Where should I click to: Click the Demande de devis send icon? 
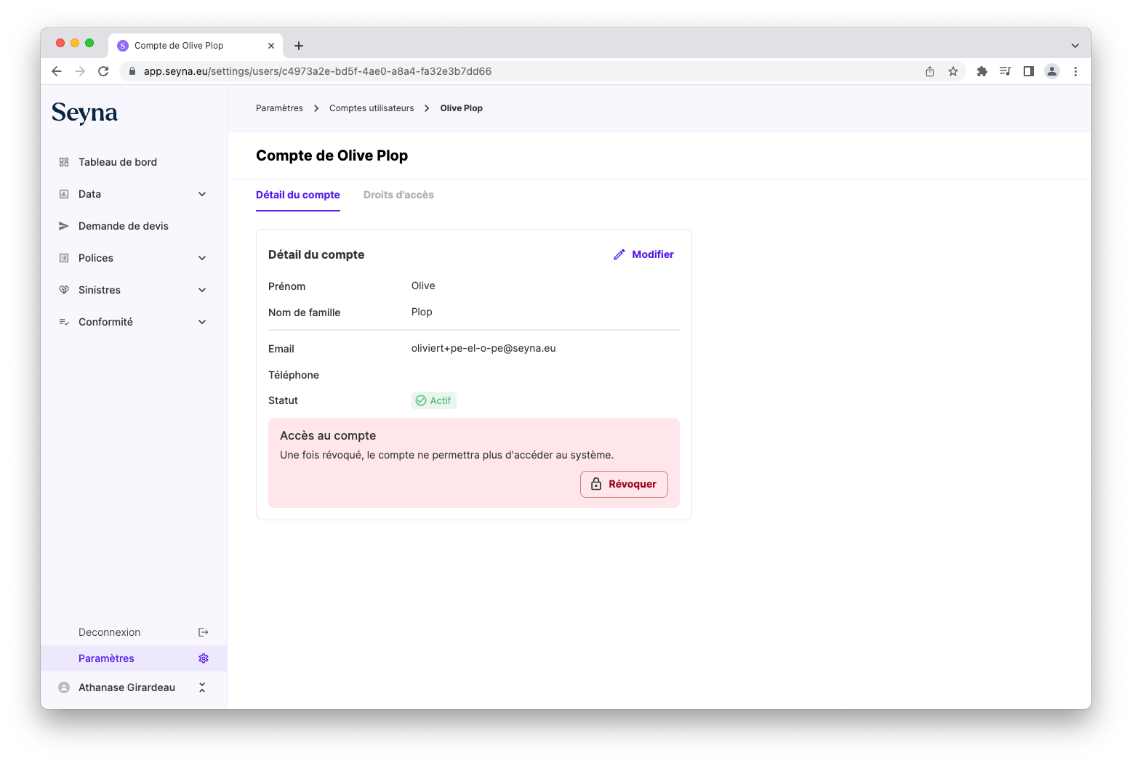pyautogui.click(x=64, y=226)
